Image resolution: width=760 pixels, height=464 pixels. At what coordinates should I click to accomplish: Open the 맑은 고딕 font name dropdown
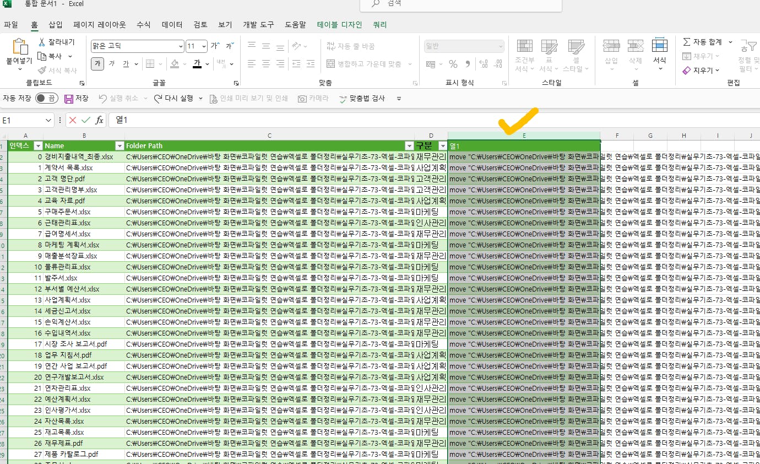pos(180,46)
